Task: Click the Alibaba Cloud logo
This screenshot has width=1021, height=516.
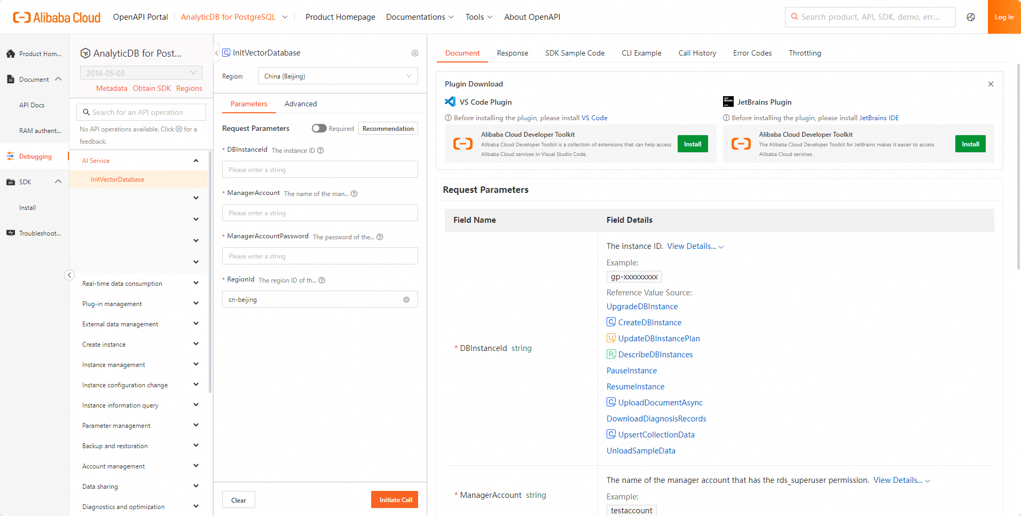Action: click(56, 17)
